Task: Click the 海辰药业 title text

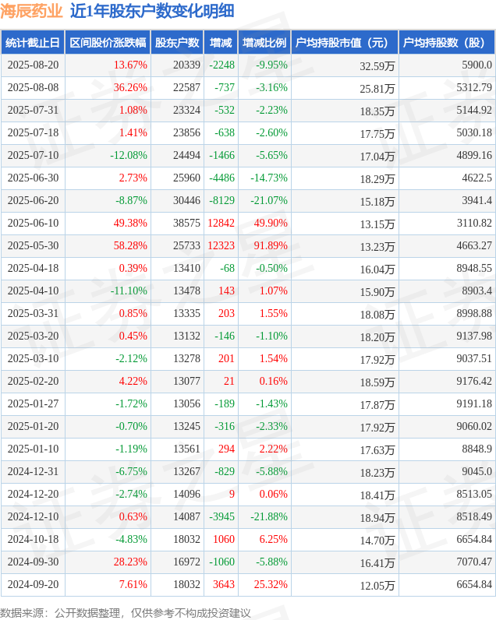Action: [31, 11]
